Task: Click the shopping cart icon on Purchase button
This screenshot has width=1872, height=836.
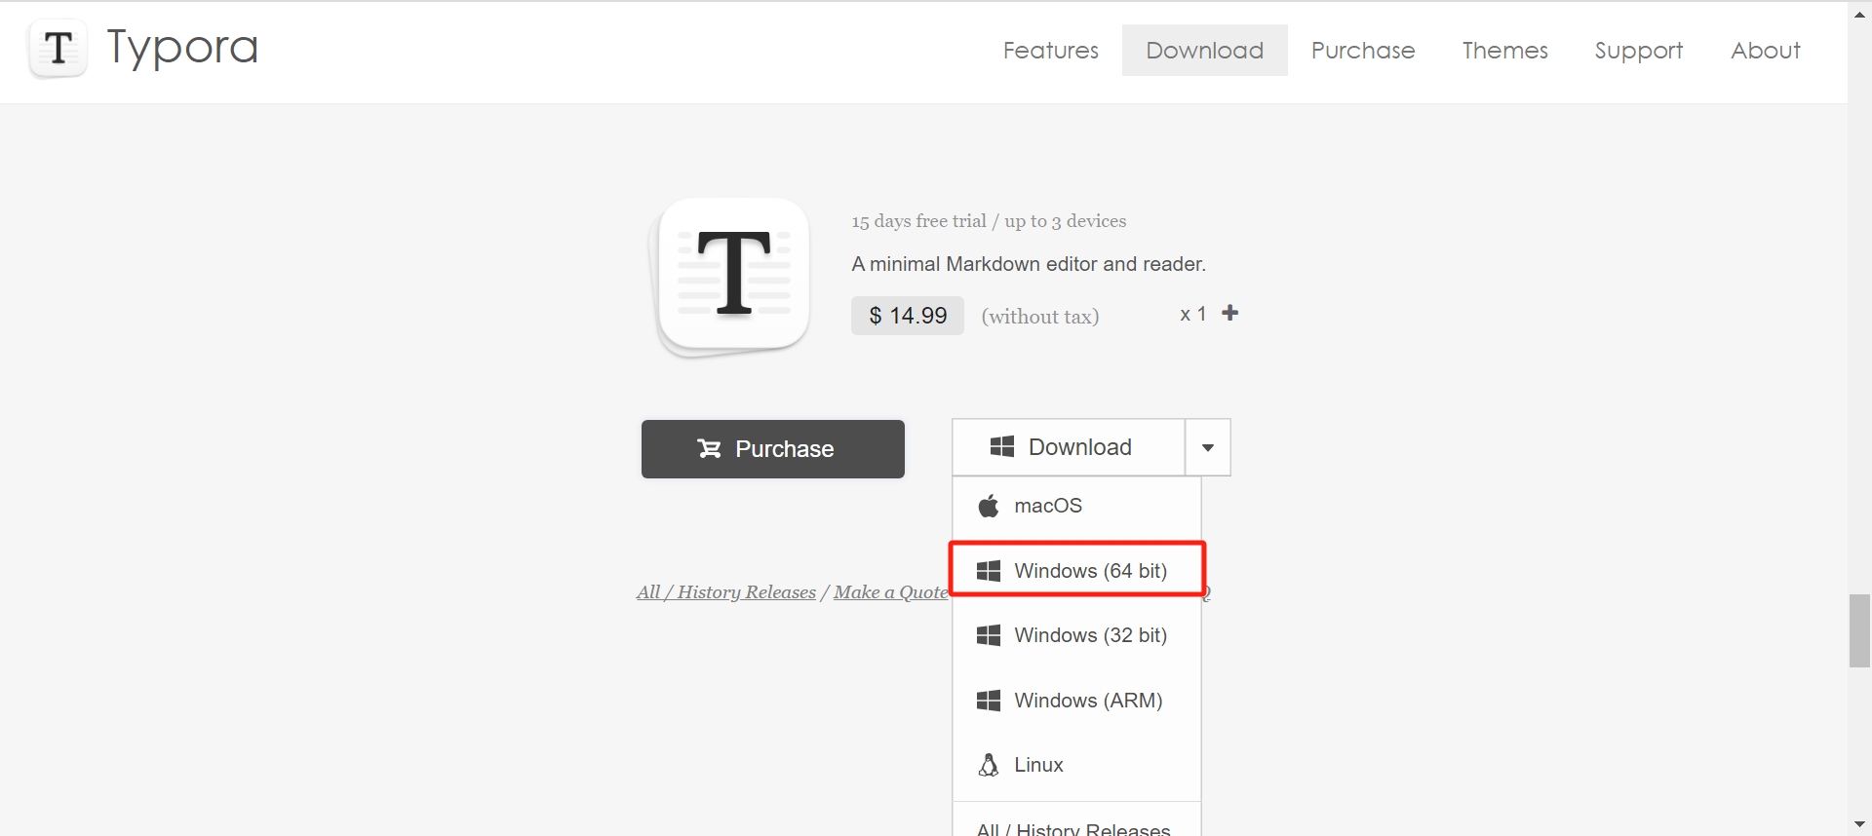Action: (x=709, y=448)
